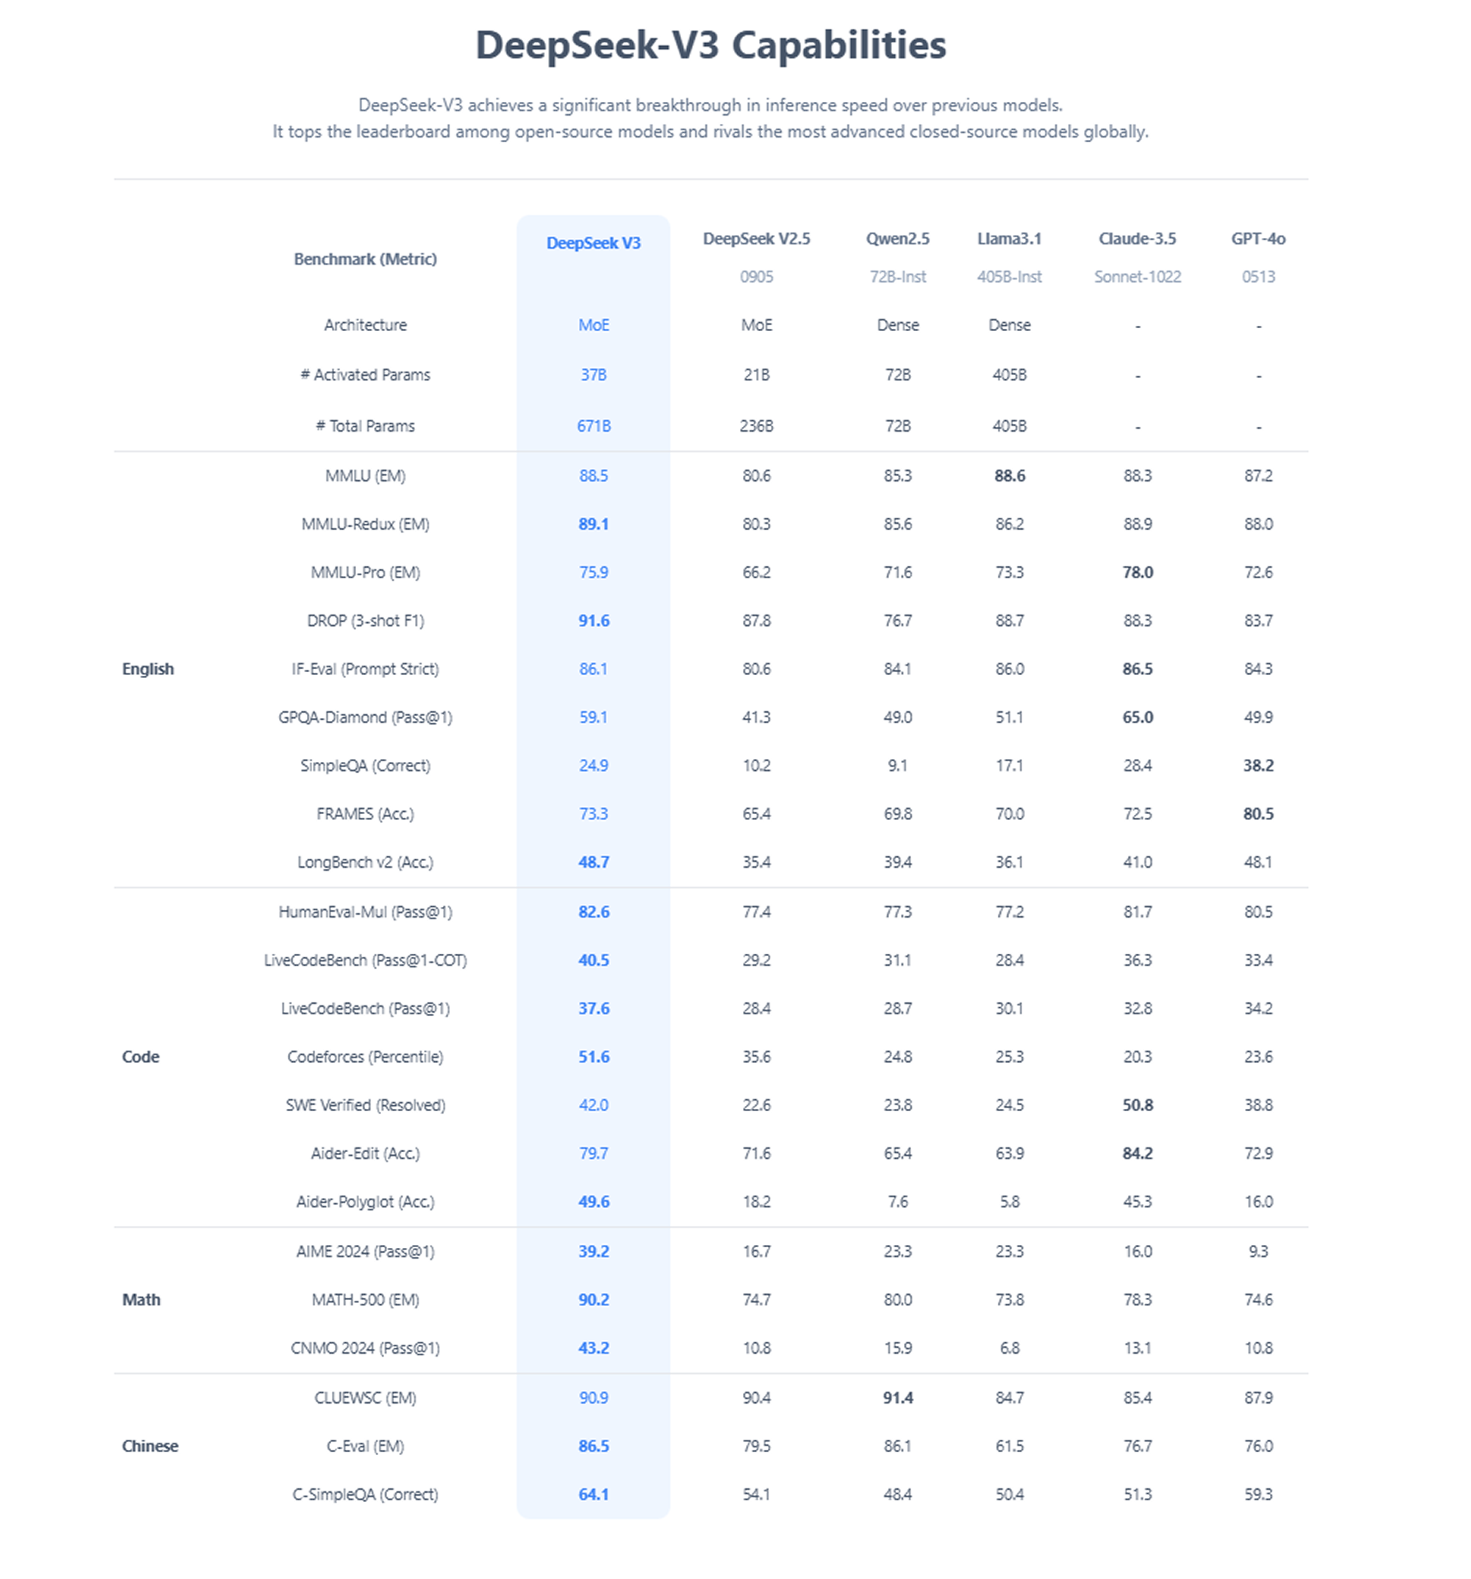Select GPT-4o's 80.5 FRAMES score
The image size is (1471, 1579).
tap(1258, 813)
